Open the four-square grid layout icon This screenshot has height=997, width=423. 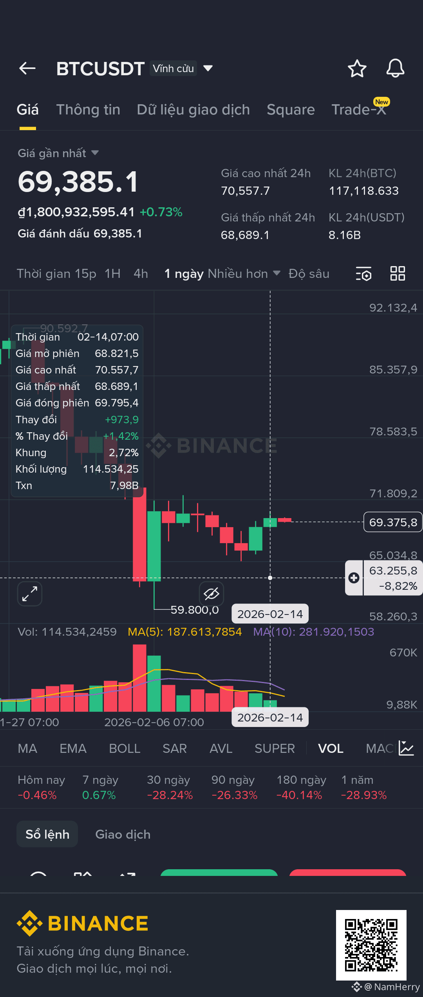coord(398,273)
